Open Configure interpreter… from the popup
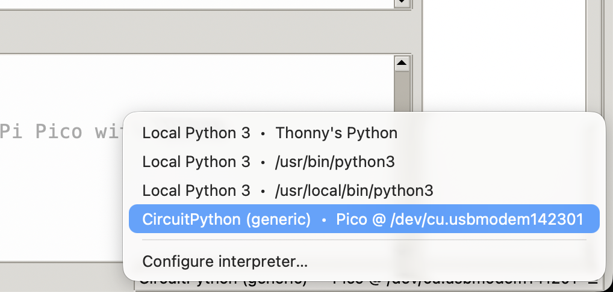The width and height of the screenshot is (613, 292). coord(225,261)
